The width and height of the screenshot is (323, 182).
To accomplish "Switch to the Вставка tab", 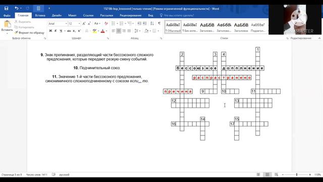I will coord(40,16).
